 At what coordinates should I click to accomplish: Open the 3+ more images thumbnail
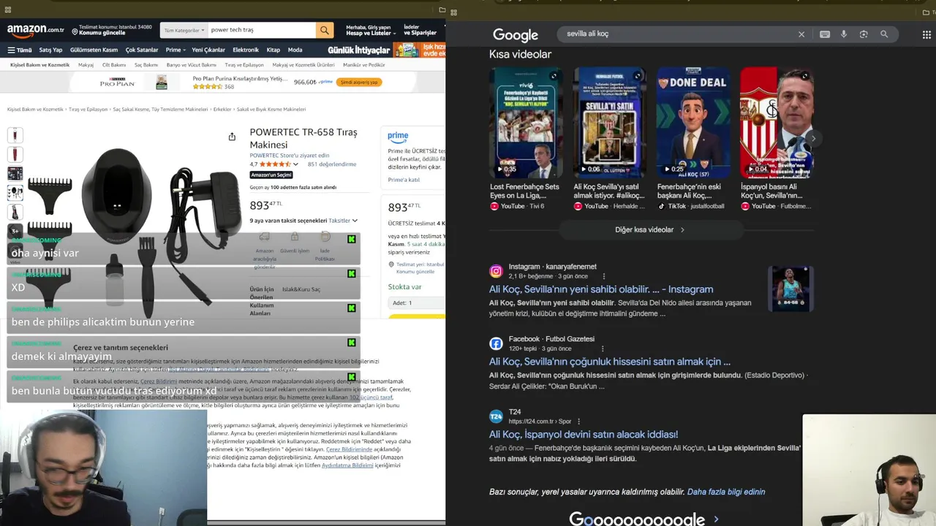click(x=15, y=231)
